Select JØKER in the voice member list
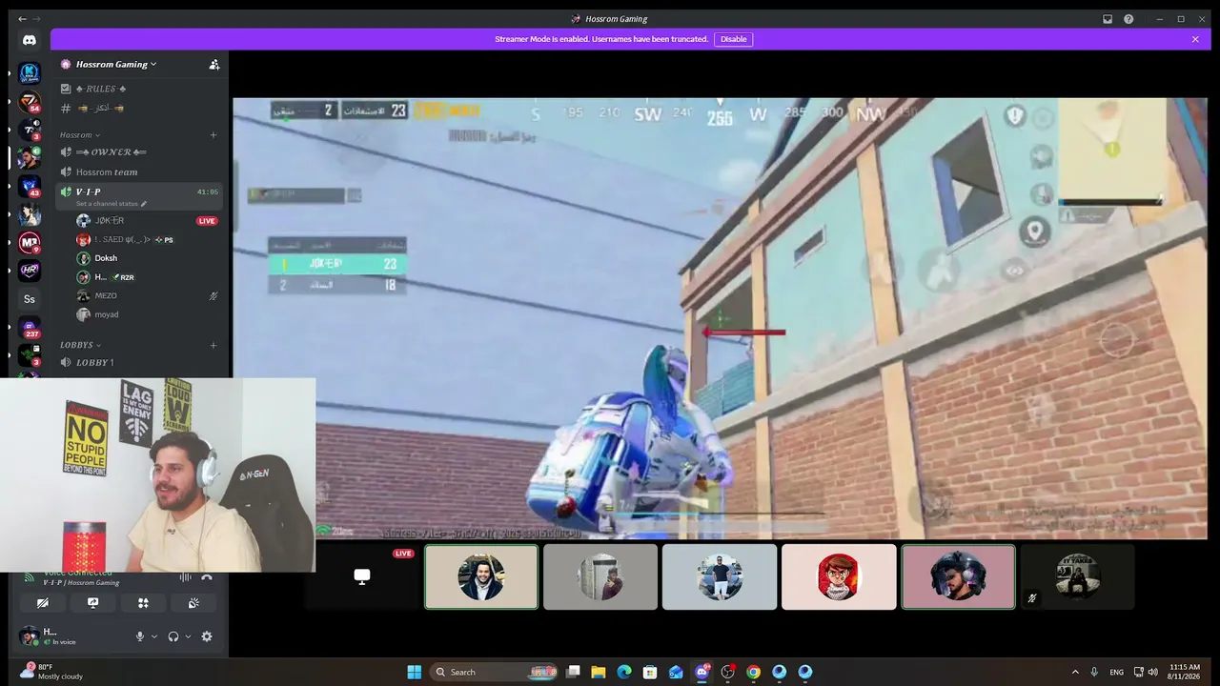The height and width of the screenshot is (686, 1220). [148, 221]
